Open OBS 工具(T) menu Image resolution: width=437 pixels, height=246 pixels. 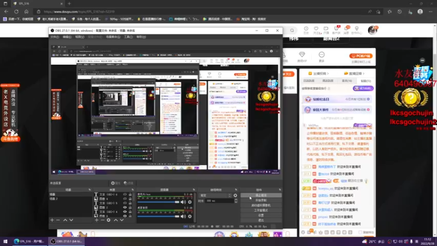[128, 37]
